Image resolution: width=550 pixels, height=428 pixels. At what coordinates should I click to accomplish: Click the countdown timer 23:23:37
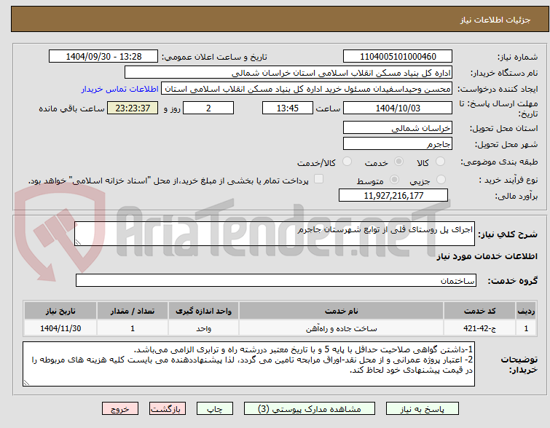(x=133, y=108)
